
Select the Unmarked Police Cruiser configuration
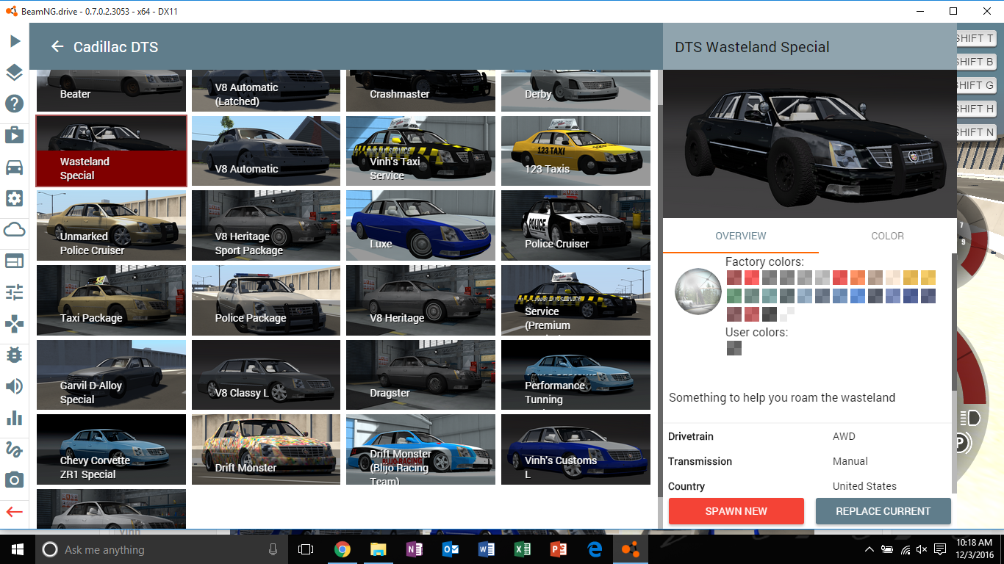112,225
